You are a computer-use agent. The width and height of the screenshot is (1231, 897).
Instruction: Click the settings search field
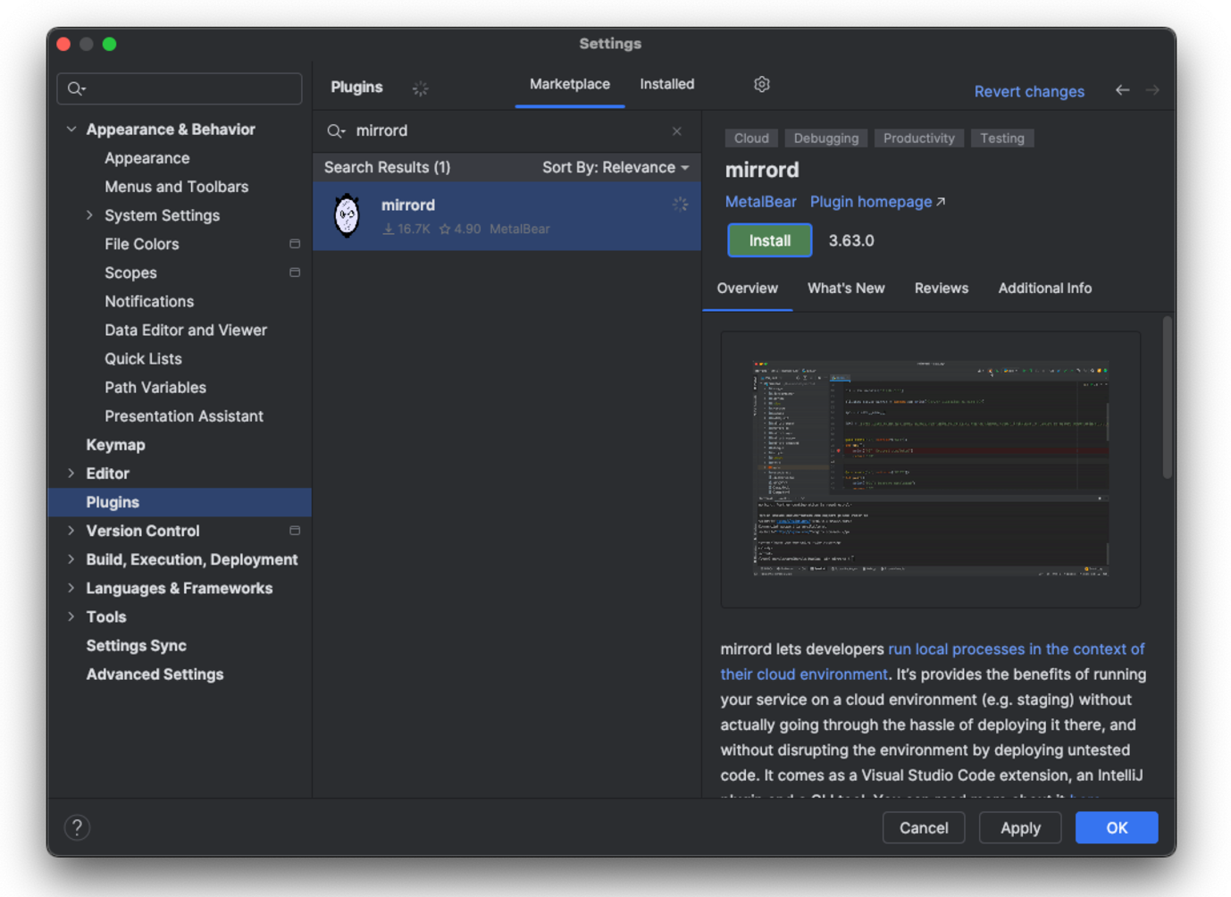click(x=188, y=88)
